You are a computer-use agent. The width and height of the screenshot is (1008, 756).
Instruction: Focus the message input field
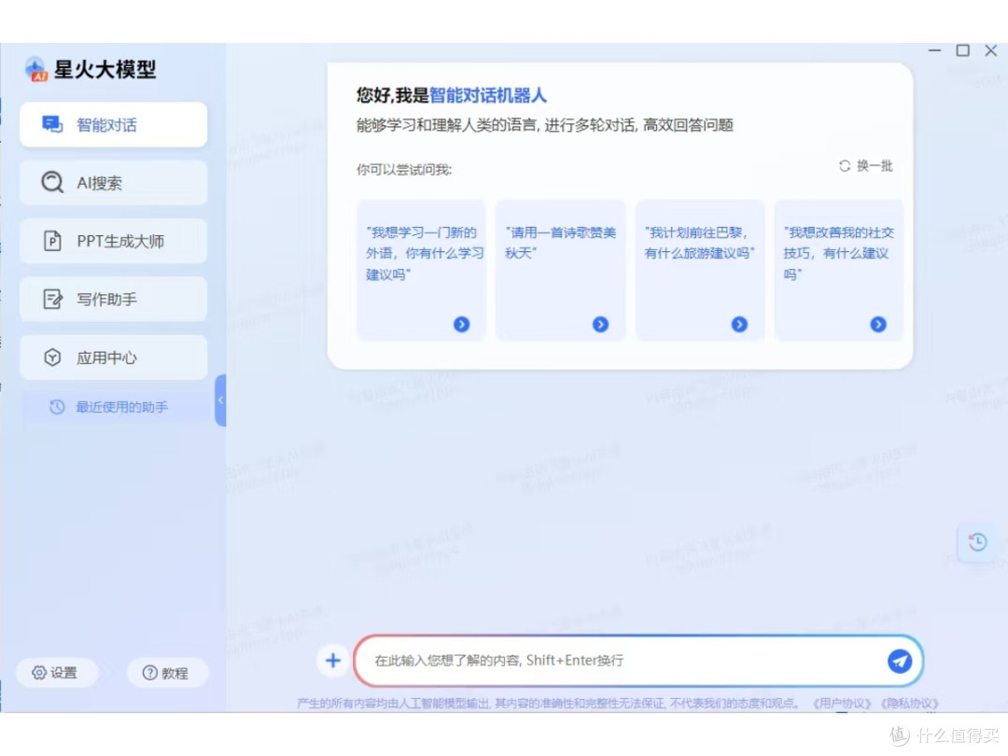(x=637, y=660)
